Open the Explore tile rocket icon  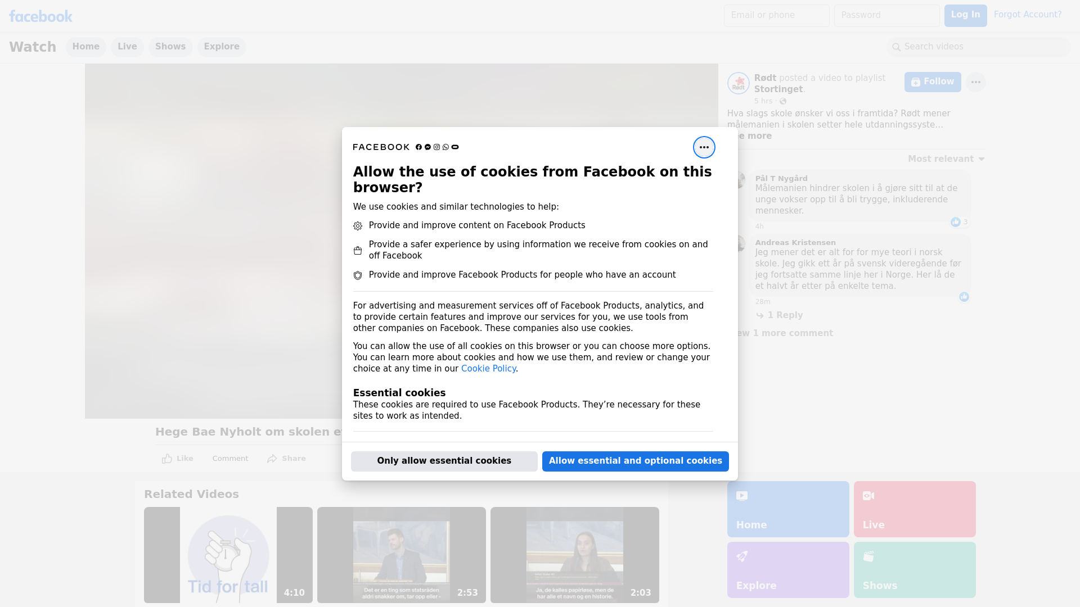coord(742,556)
